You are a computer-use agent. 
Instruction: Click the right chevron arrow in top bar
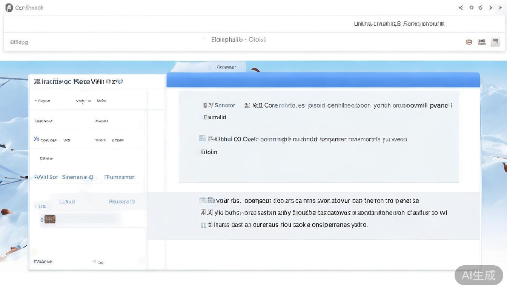pyautogui.click(x=491, y=8)
